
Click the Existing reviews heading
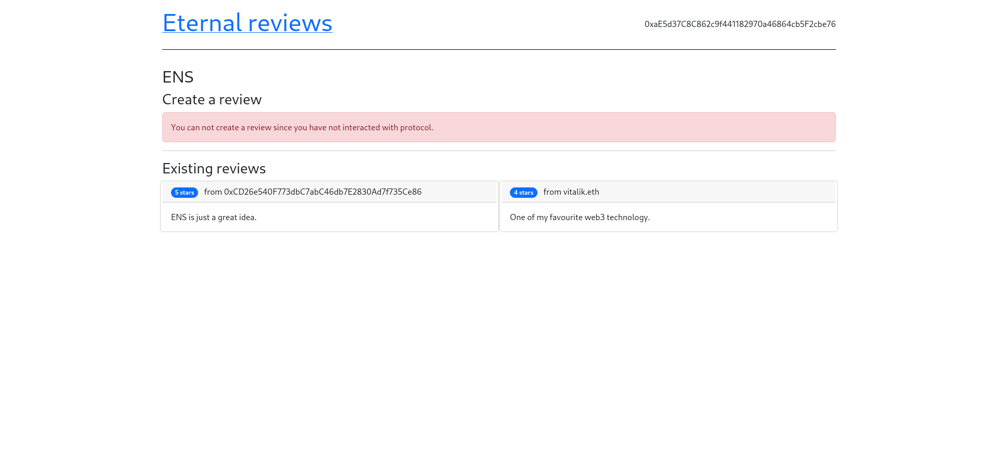coord(214,168)
